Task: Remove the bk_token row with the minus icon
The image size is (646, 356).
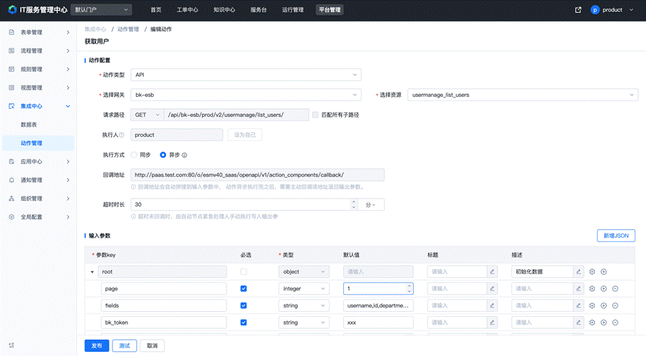Action: coord(615,323)
